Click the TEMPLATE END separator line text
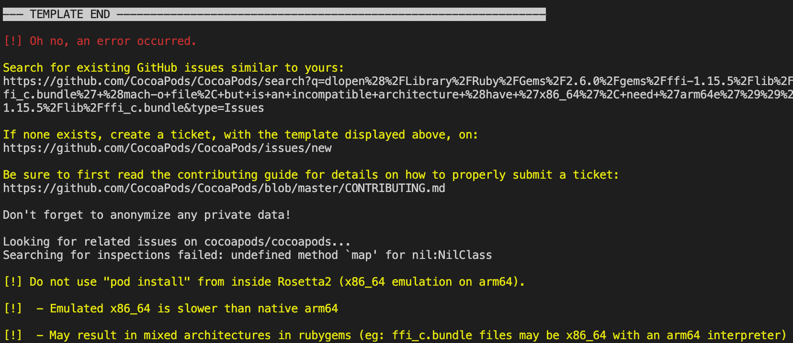This screenshot has width=793, height=343. coord(274,14)
